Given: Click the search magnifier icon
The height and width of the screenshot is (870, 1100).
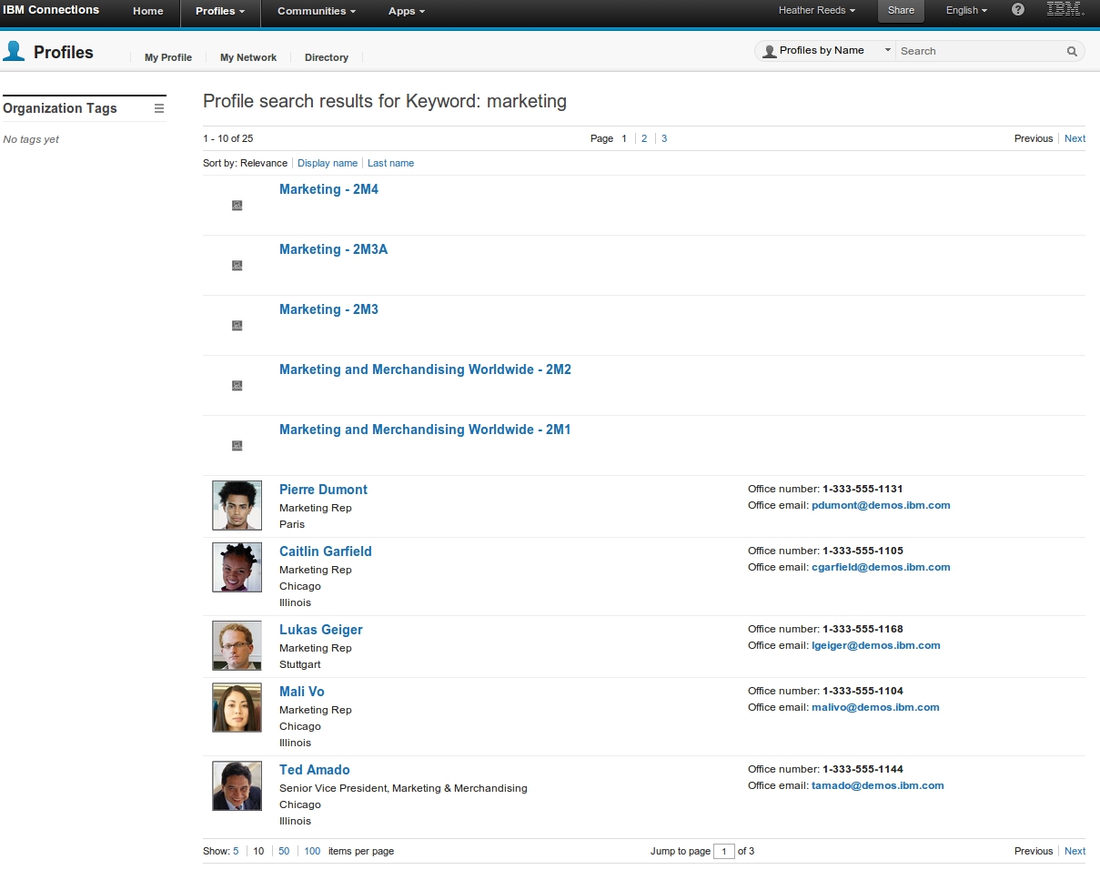Looking at the screenshot, I should point(1071,51).
